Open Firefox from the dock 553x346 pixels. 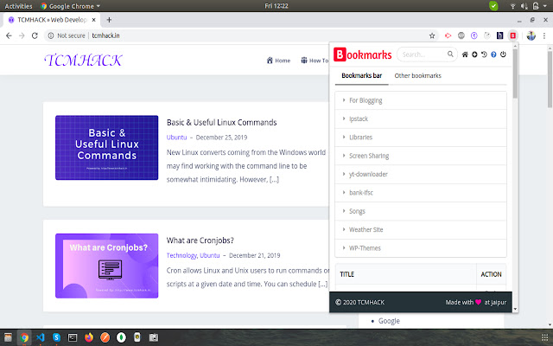point(89,337)
